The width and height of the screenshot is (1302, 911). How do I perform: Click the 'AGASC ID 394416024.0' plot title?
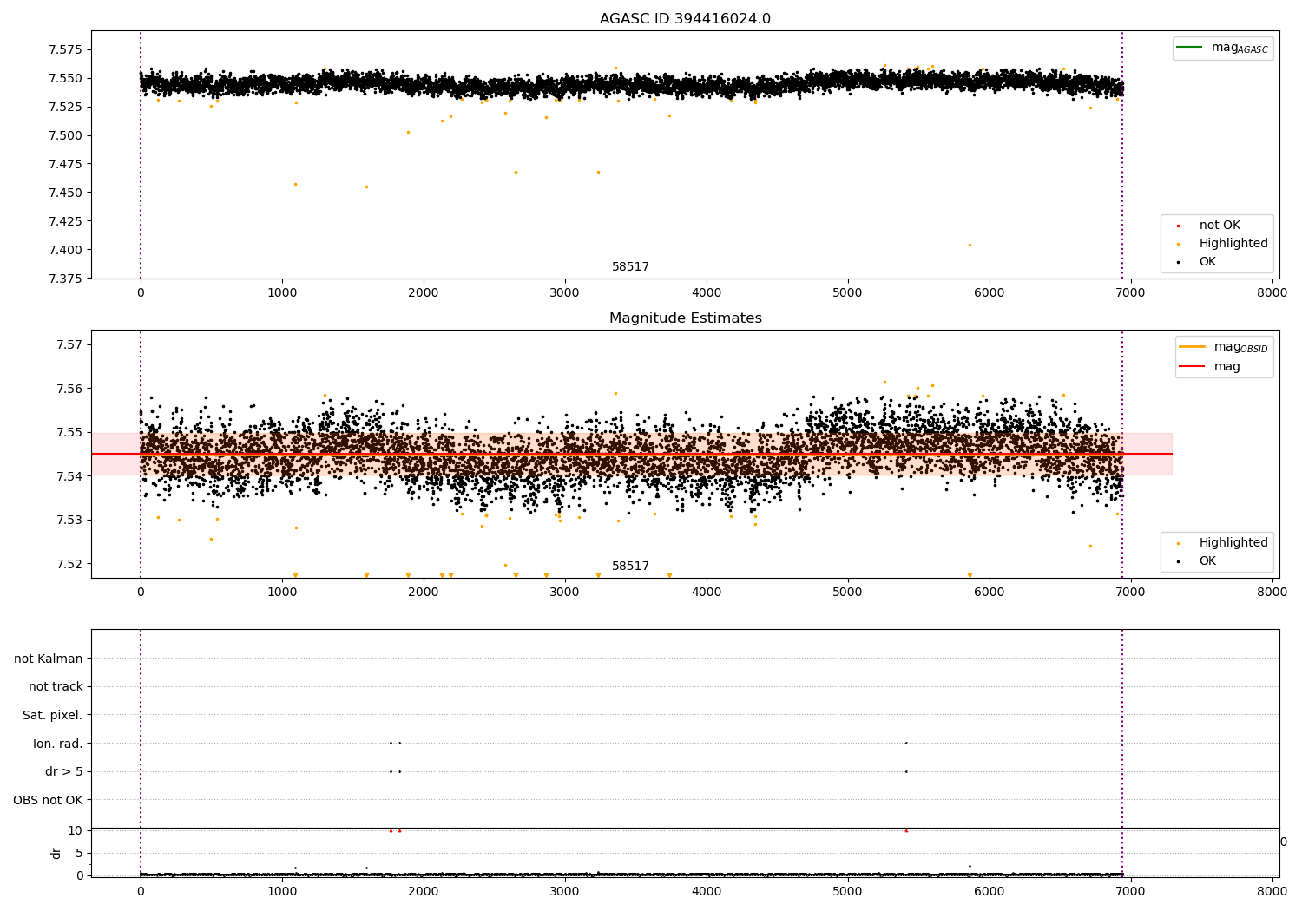pyautogui.click(x=685, y=19)
